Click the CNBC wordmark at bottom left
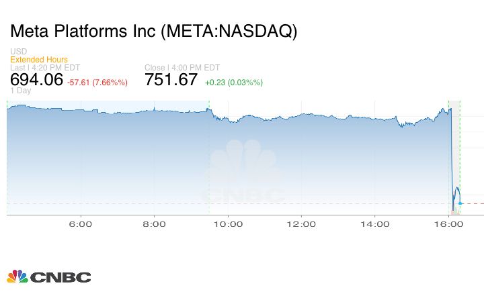The image size is (484, 302). coord(61,277)
